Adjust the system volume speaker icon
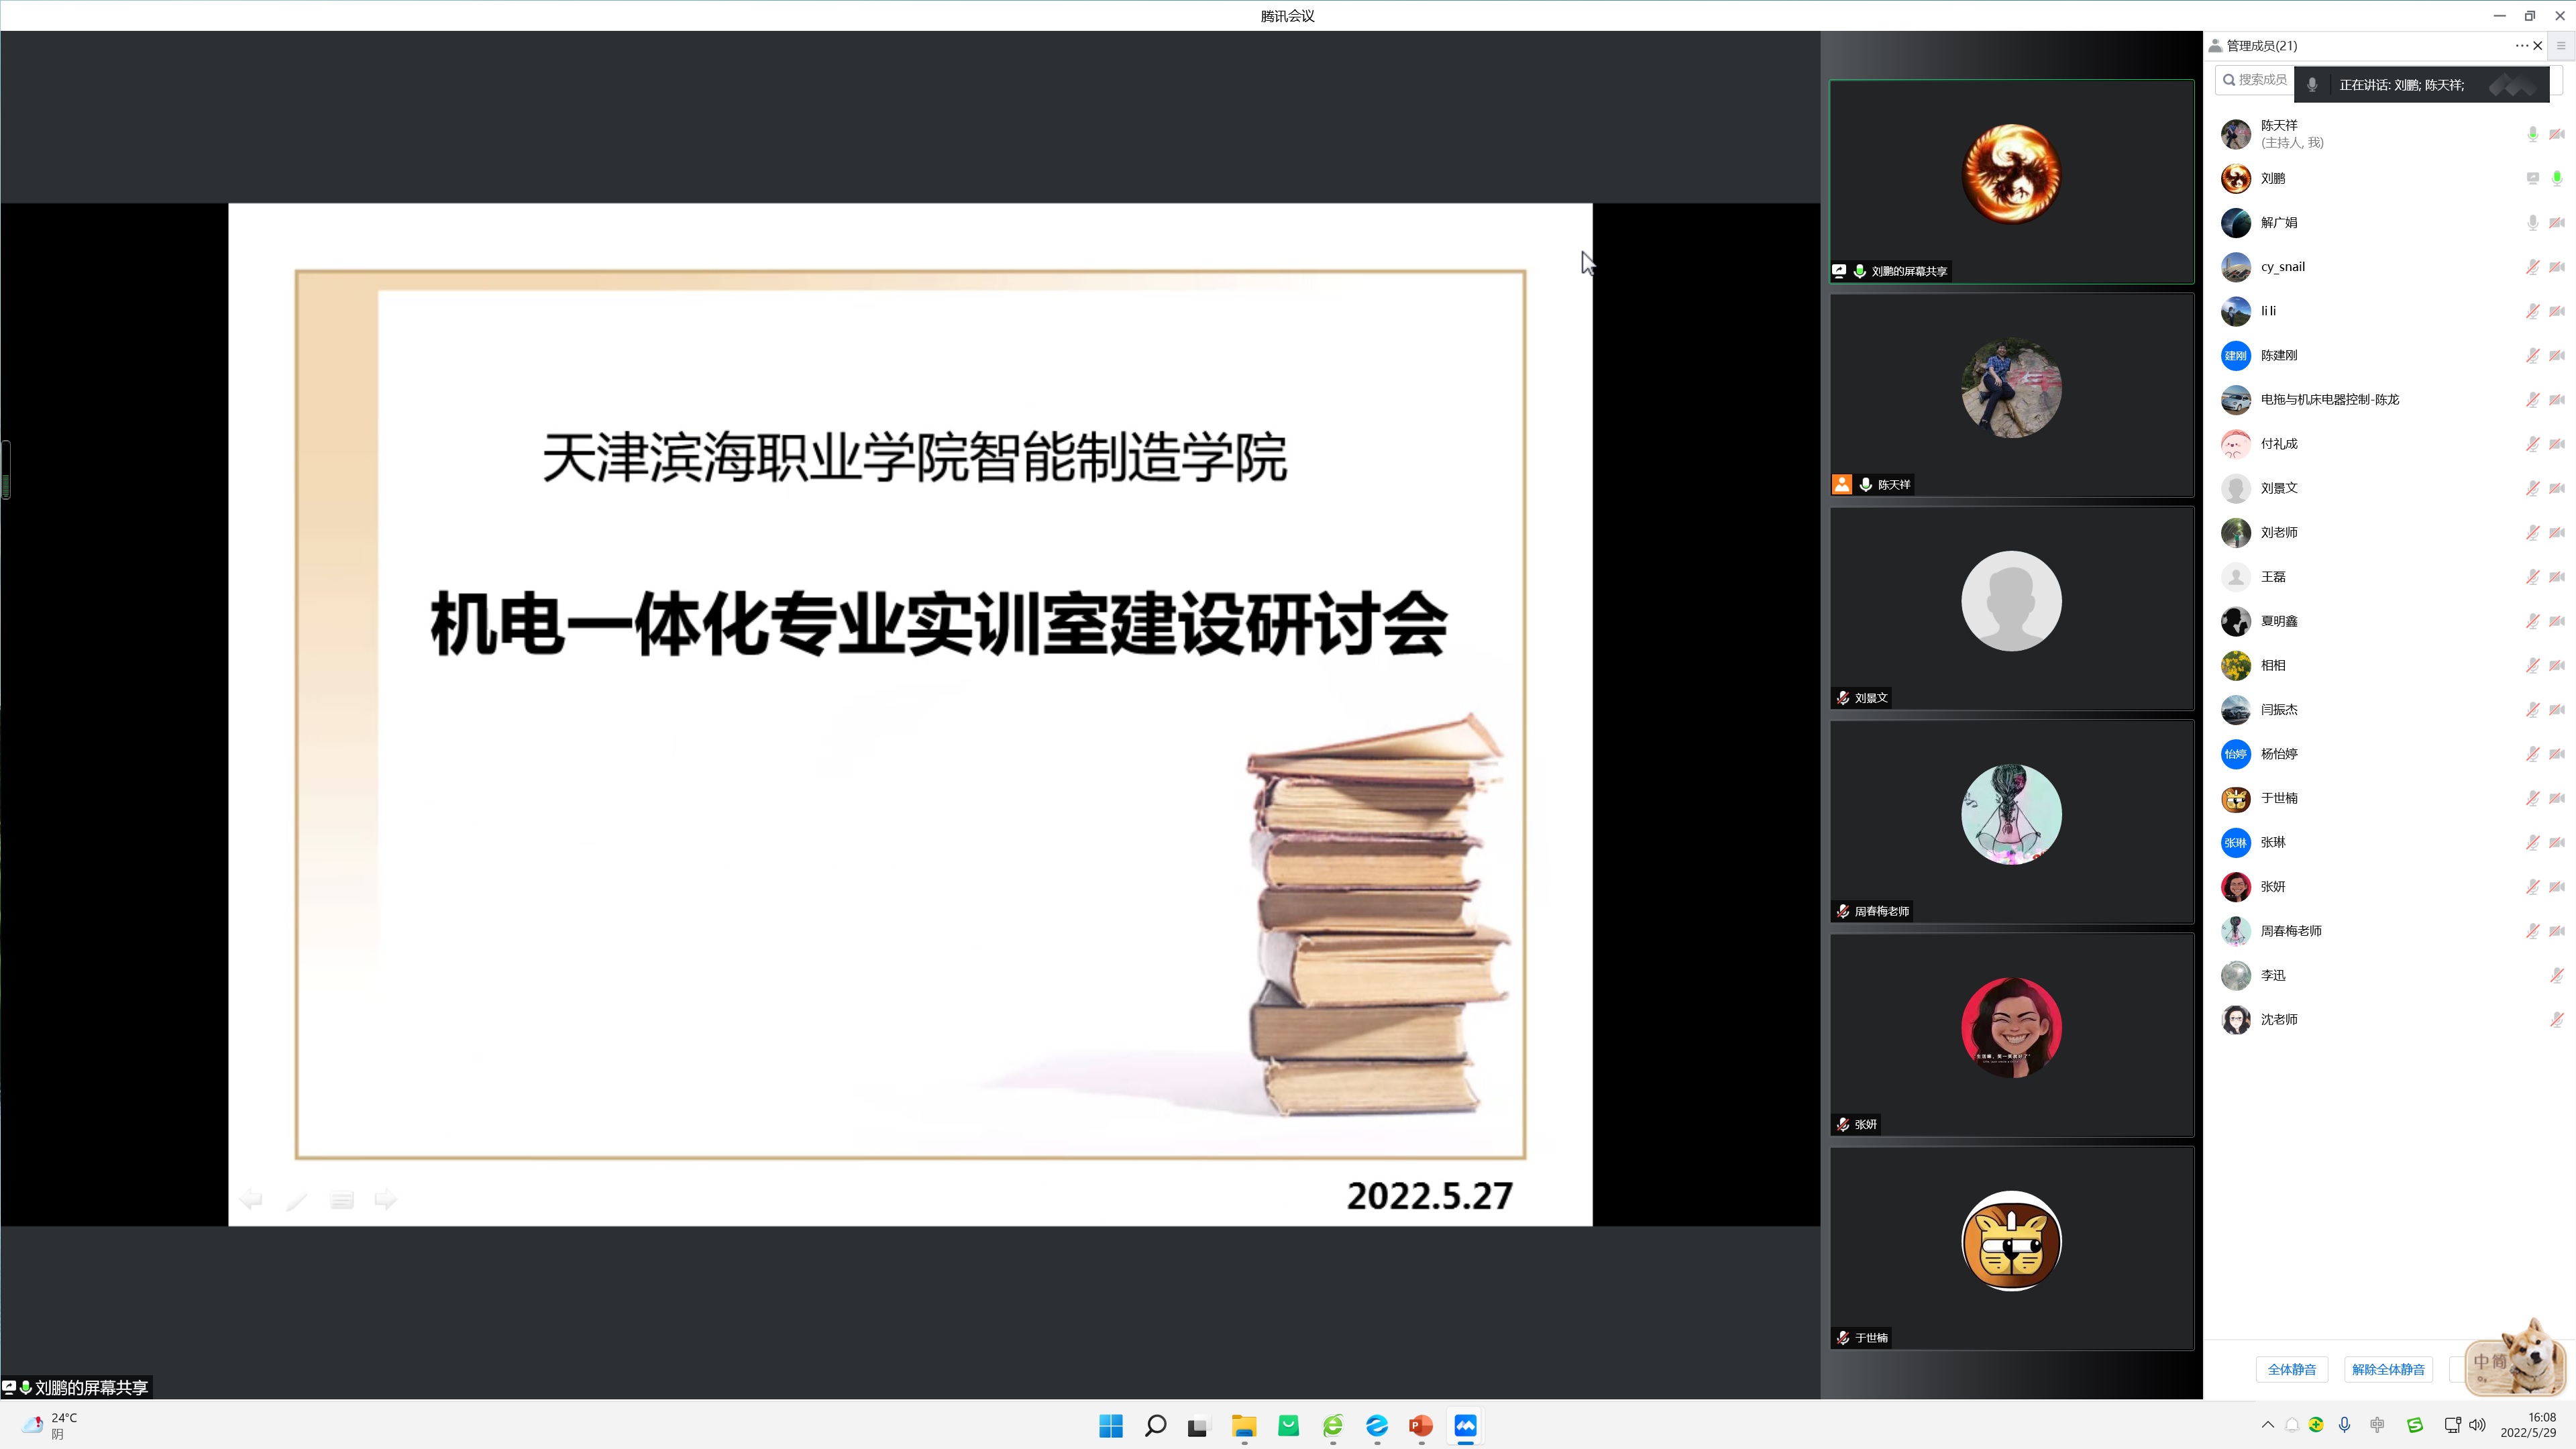 click(x=2477, y=1425)
